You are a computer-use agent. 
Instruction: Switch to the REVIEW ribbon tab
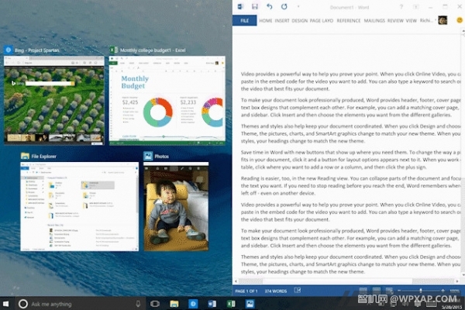coord(395,20)
